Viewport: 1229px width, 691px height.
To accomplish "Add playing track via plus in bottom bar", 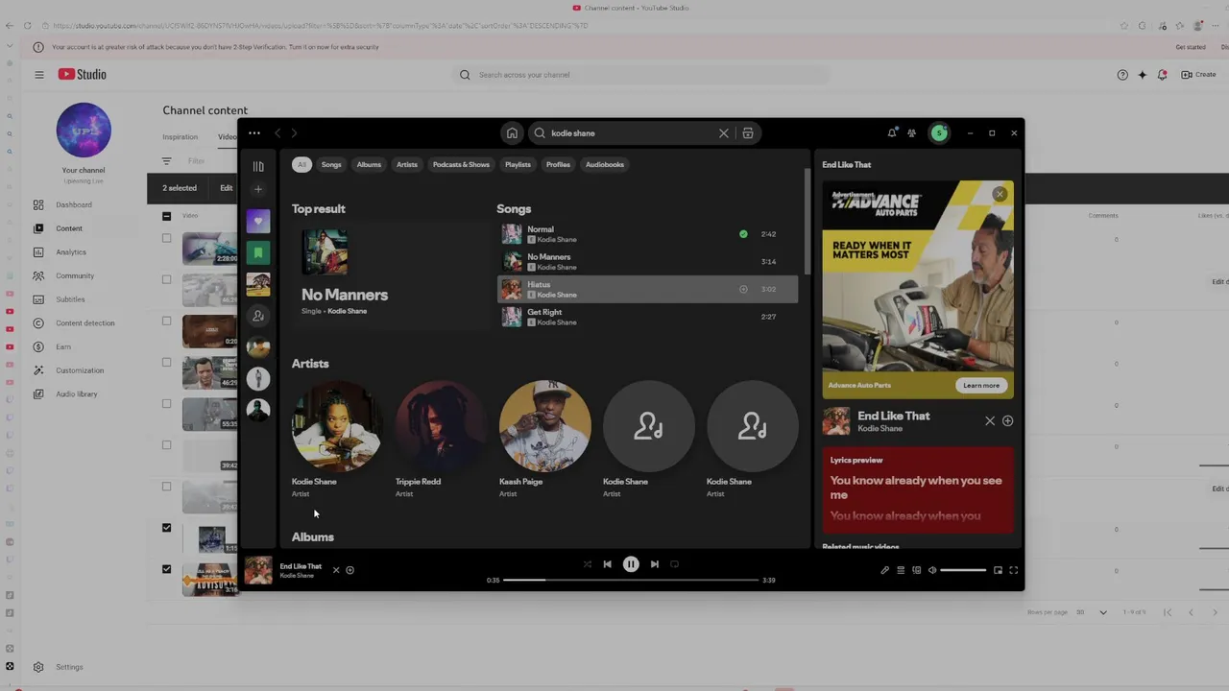I will 350,570.
